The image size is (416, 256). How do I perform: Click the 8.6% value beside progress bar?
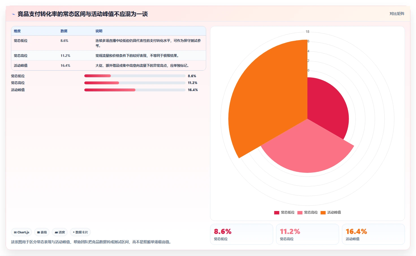click(192, 76)
